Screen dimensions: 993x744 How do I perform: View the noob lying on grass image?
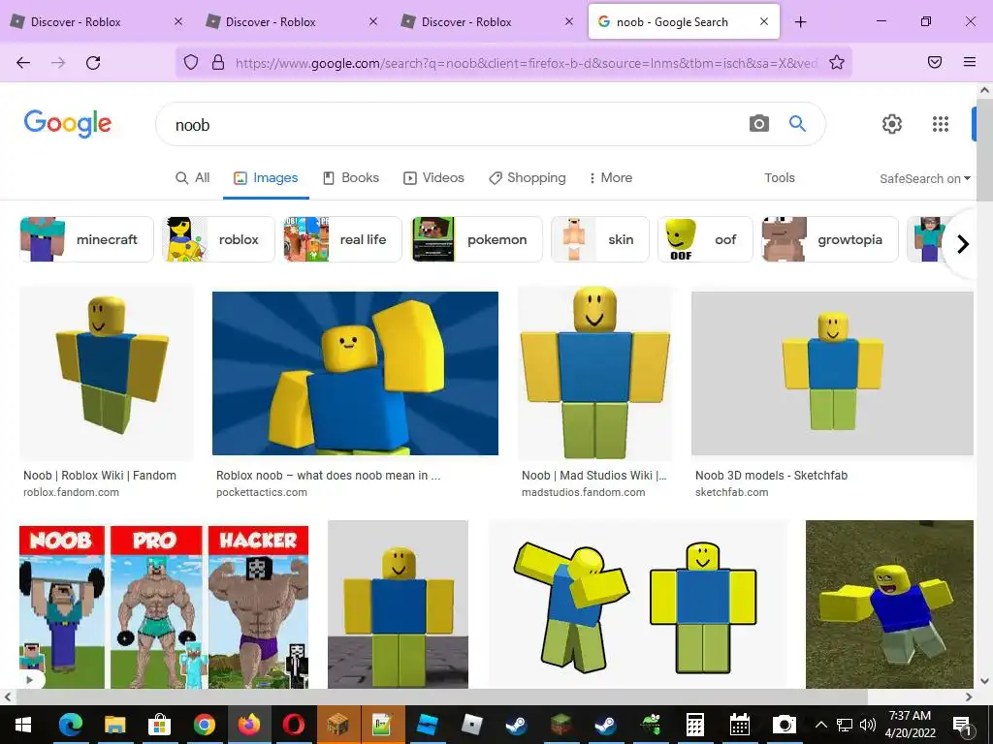point(889,604)
